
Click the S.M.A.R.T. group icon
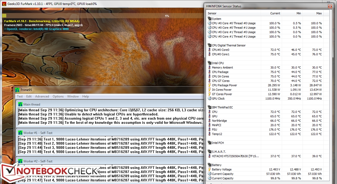click(x=210, y=152)
